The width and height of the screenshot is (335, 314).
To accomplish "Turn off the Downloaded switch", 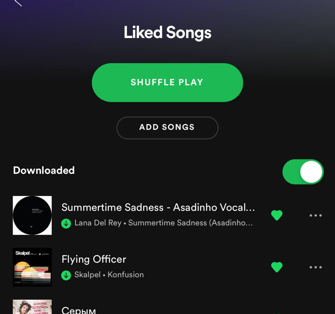I will (303, 172).
